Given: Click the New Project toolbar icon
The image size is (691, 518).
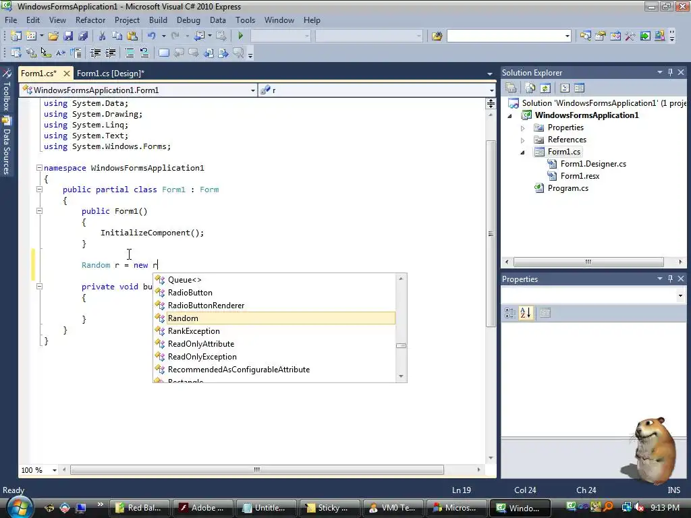Looking at the screenshot, I should [x=16, y=36].
